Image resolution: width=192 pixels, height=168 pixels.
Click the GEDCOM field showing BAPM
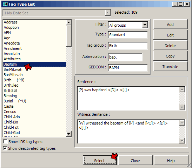[x=128, y=68]
